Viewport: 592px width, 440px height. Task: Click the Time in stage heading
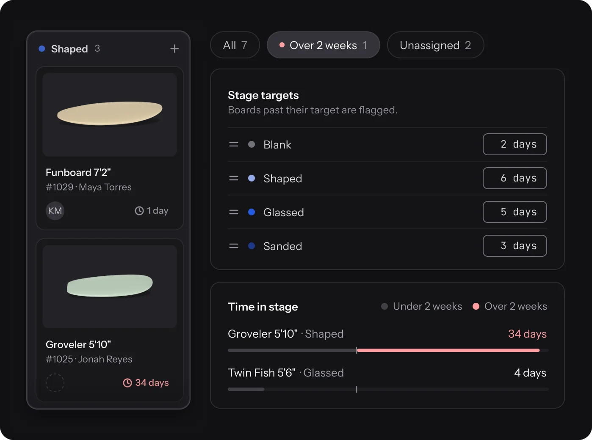(x=263, y=307)
